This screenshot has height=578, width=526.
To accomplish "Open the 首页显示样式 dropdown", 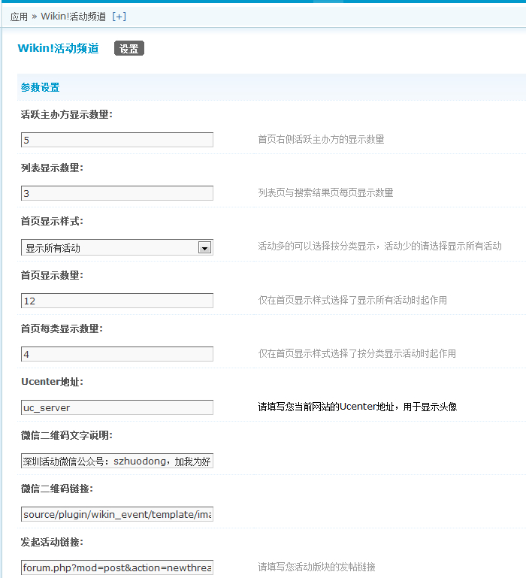I will coord(117,247).
